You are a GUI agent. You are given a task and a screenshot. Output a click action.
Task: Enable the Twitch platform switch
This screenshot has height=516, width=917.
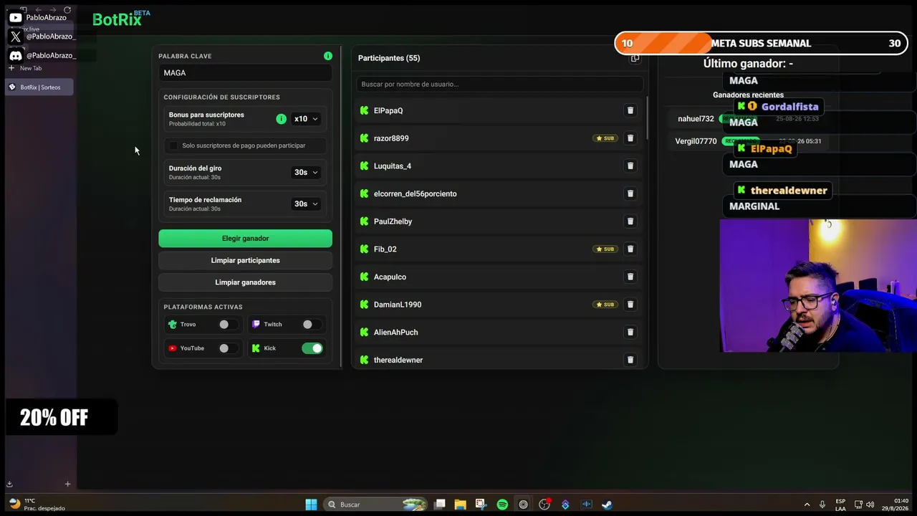[312, 325]
